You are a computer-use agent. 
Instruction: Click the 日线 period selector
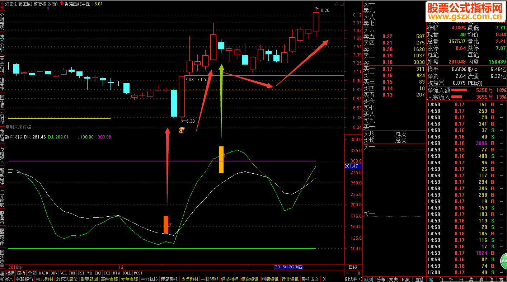click(353, 267)
